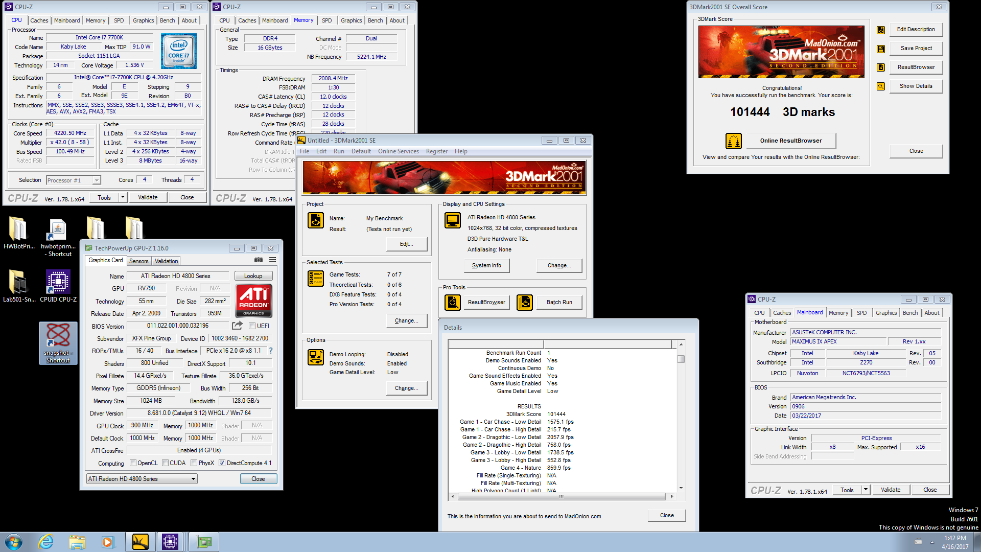The image size is (981, 552).
Task: Click the GPU-Z Close button
Action: click(x=259, y=479)
